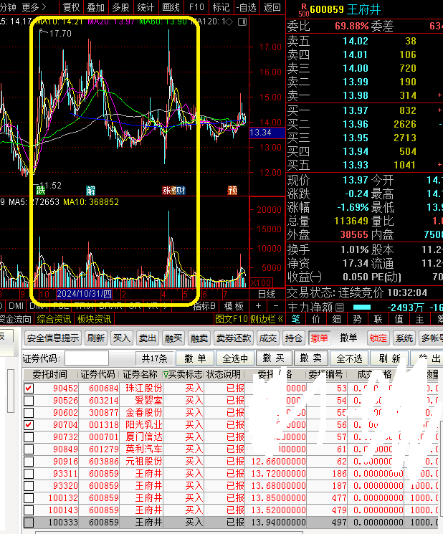Remove the stock from 自选
Image resolution: width=443 pixels, height=534 pixels.
(246, 7)
